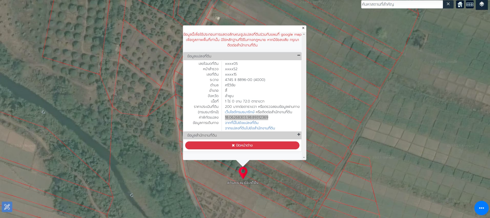Image resolution: width=490 pixels, height=218 pixels.
Task: Expand the ข้อมูลสำนักงานที่ดิน section plus icon
Action: click(299, 134)
